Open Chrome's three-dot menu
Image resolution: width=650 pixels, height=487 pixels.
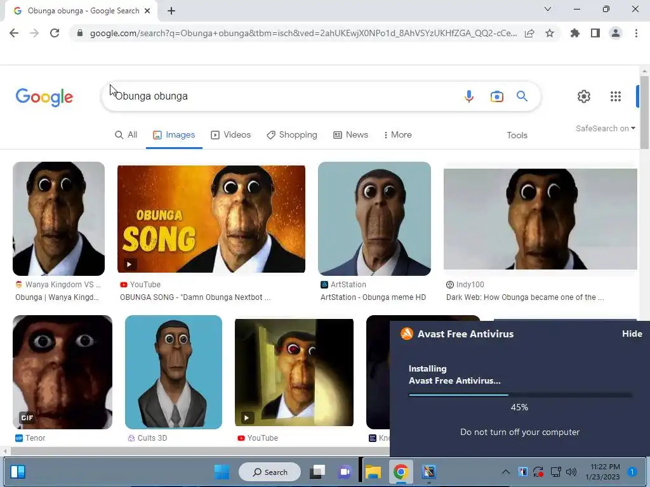(636, 33)
